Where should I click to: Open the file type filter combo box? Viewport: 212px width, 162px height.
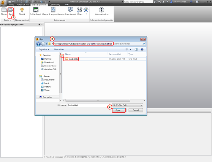[x=127, y=105]
